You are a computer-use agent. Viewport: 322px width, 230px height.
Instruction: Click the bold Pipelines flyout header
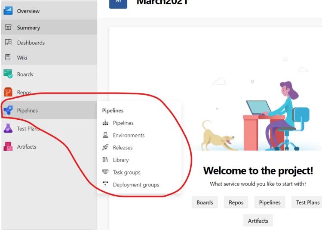pyautogui.click(x=113, y=110)
